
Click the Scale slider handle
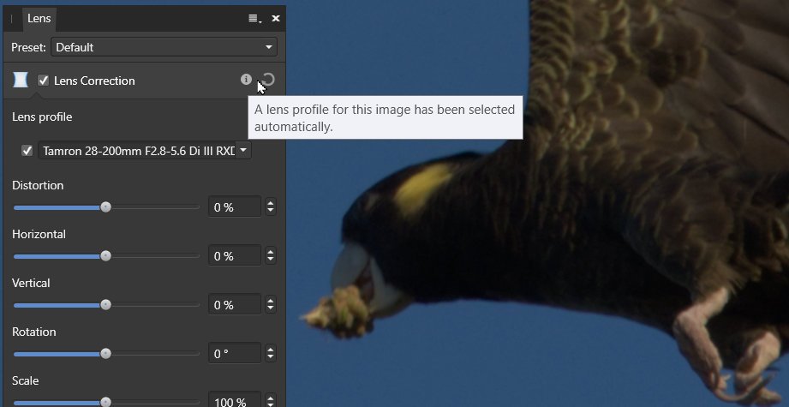point(105,402)
